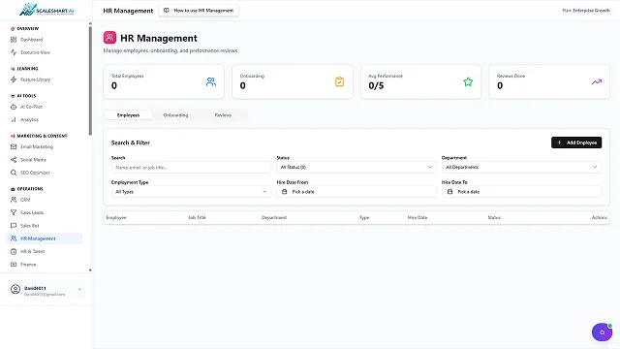The height and width of the screenshot is (349, 620).
Task: Click the Job Title column header
Action: pos(197,217)
